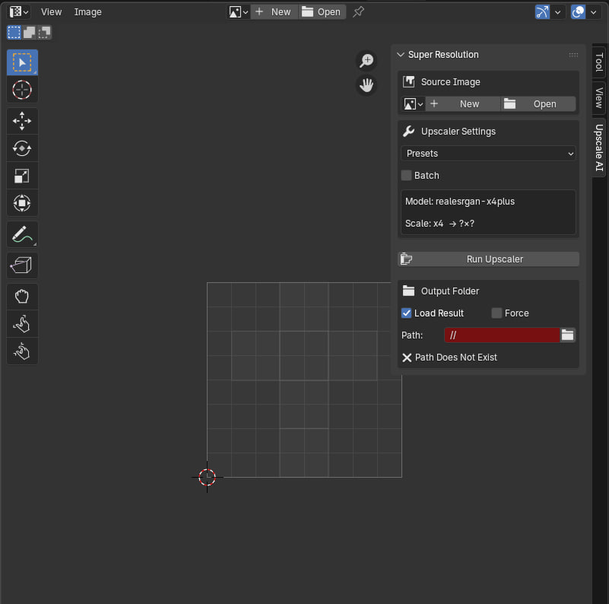Open the Presets dropdown
This screenshot has width=609, height=604.
pos(488,154)
